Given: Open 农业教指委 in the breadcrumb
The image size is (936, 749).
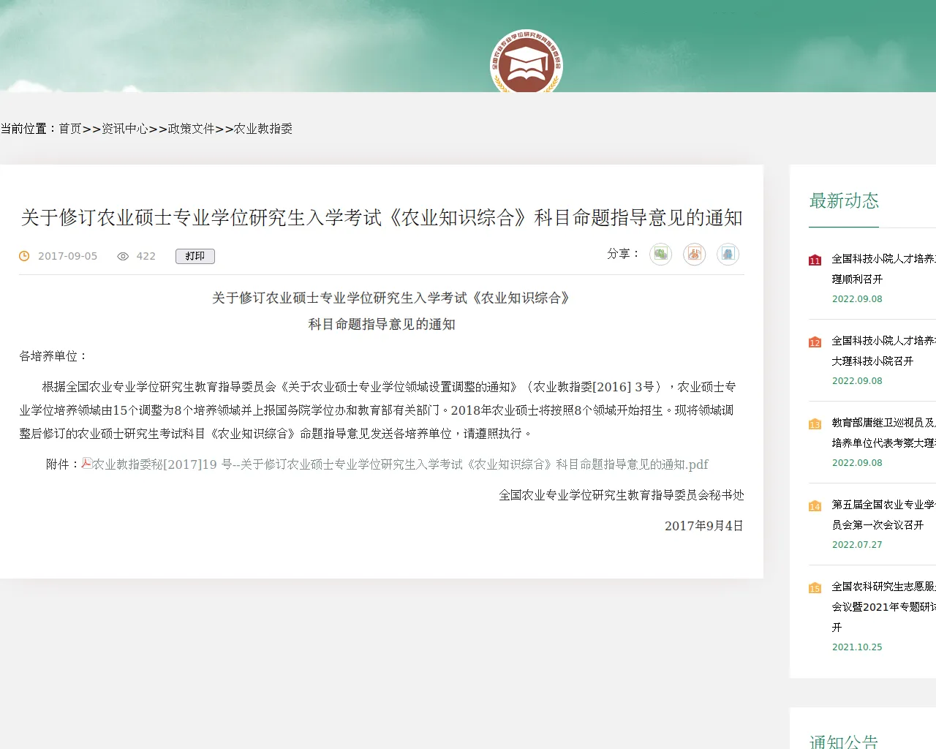Looking at the screenshot, I should tap(263, 129).
